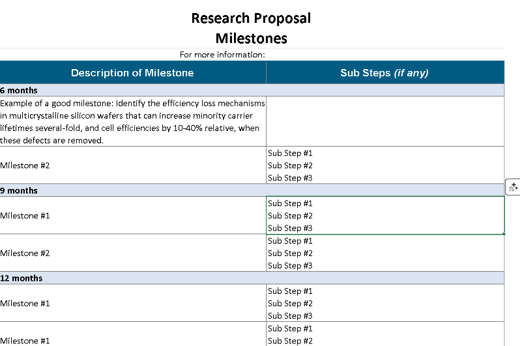Select the "Sub Steps (if any)" column header

pyautogui.click(x=385, y=72)
